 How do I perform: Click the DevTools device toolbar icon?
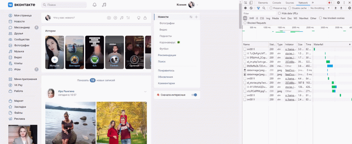252,2
